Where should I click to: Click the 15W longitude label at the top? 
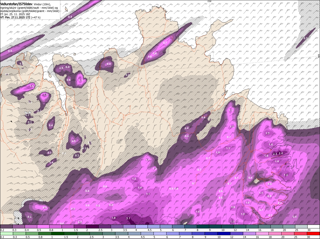209,1
